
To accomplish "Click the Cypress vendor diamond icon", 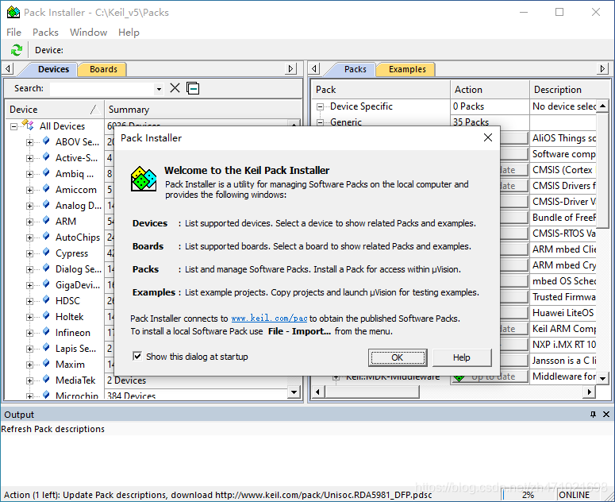I will click(46, 253).
